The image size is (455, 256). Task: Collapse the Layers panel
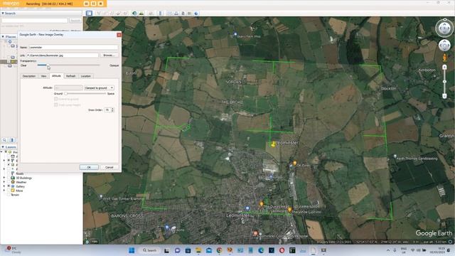click(3, 147)
